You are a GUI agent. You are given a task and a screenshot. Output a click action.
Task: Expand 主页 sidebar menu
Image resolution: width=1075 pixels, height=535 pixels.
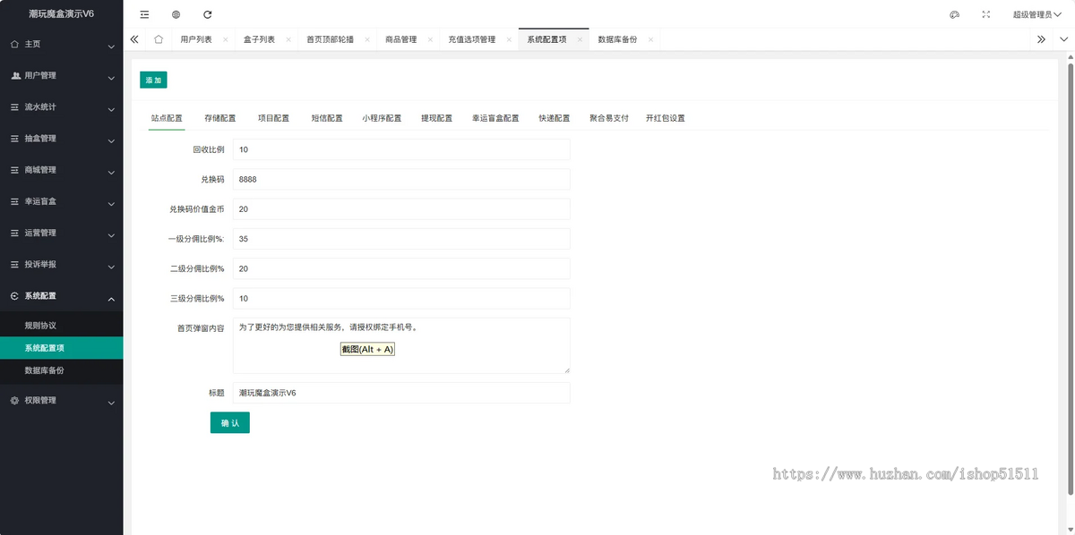point(61,44)
